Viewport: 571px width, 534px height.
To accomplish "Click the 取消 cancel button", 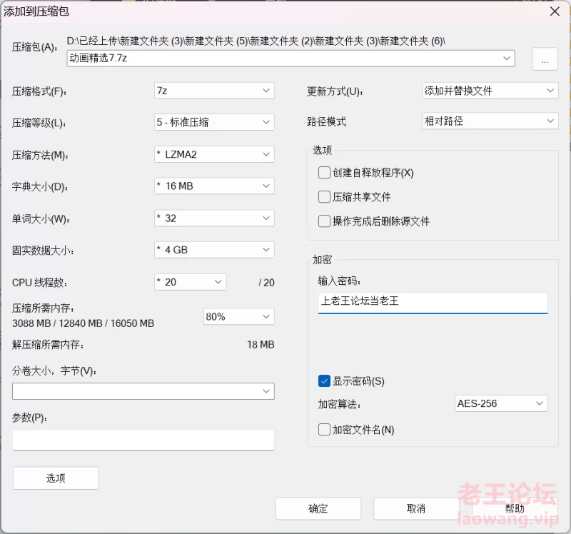I will (x=416, y=508).
